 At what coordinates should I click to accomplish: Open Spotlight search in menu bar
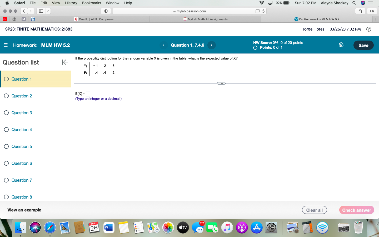[x=354, y=3]
